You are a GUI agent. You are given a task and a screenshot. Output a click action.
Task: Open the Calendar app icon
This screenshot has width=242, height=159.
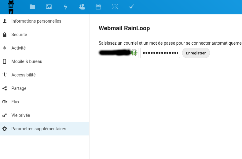pos(98,7)
